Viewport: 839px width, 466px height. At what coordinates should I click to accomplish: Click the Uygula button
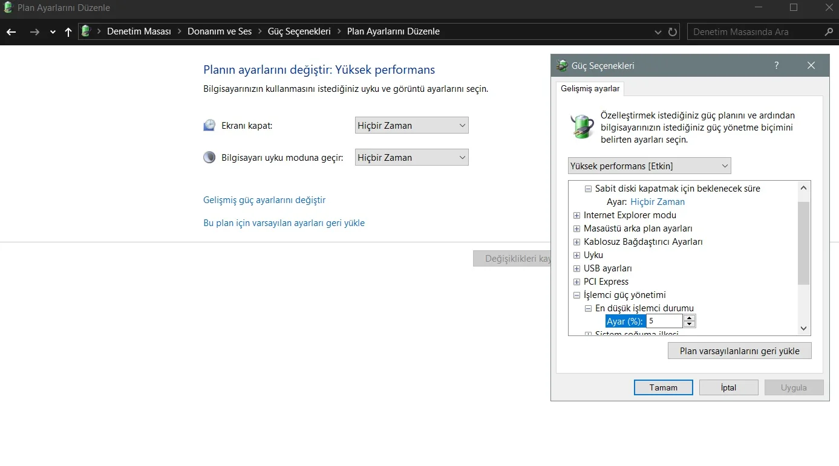point(794,387)
